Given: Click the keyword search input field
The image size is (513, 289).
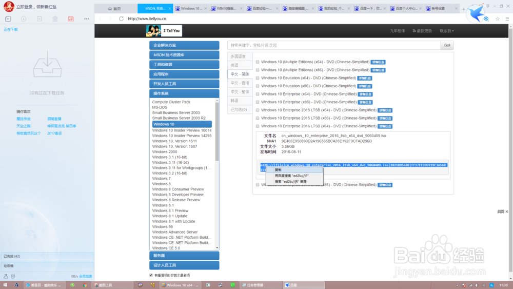Looking at the screenshot, I should point(334,45).
